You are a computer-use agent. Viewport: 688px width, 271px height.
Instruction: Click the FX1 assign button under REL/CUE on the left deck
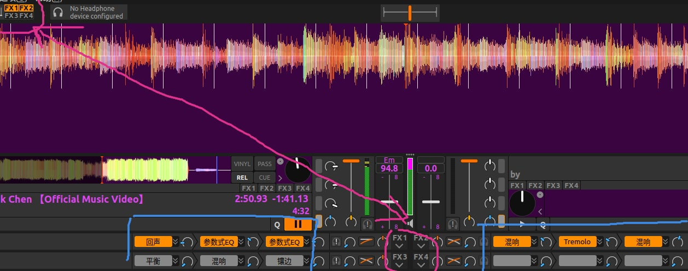point(249,188)
